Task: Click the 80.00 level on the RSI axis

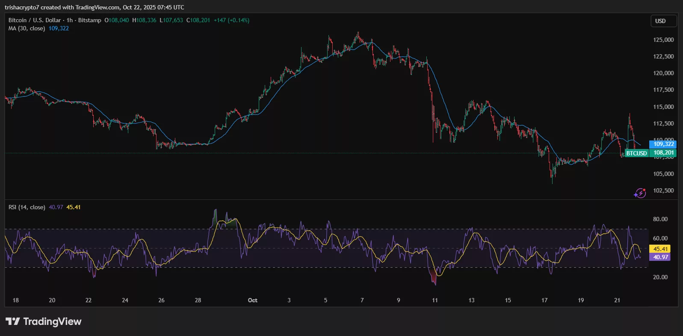Action: (x=660, y=219)
